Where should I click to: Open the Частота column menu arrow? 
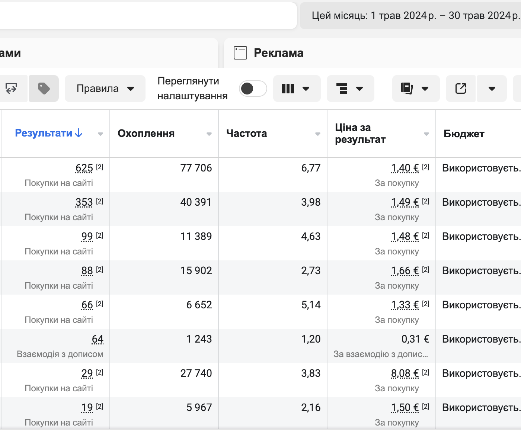coord(318,134)
